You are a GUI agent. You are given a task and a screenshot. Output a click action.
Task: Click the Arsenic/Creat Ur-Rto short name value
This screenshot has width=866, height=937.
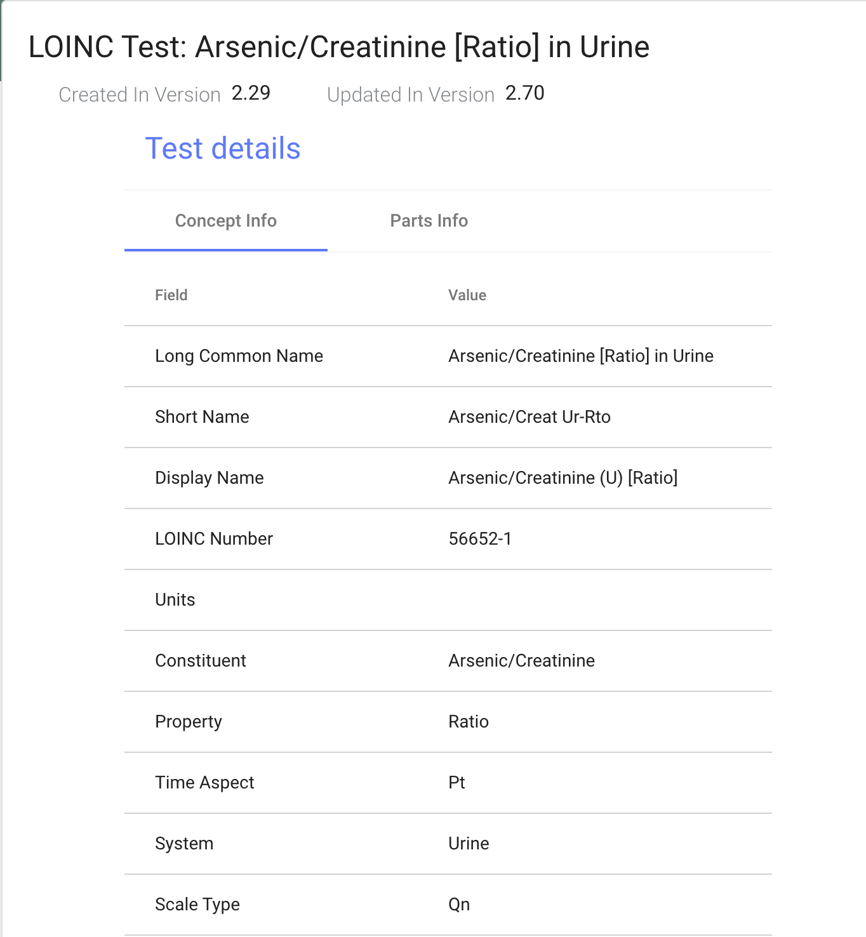(x=530, y=417)
